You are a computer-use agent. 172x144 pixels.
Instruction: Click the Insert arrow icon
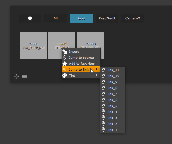tap(65, 52)
